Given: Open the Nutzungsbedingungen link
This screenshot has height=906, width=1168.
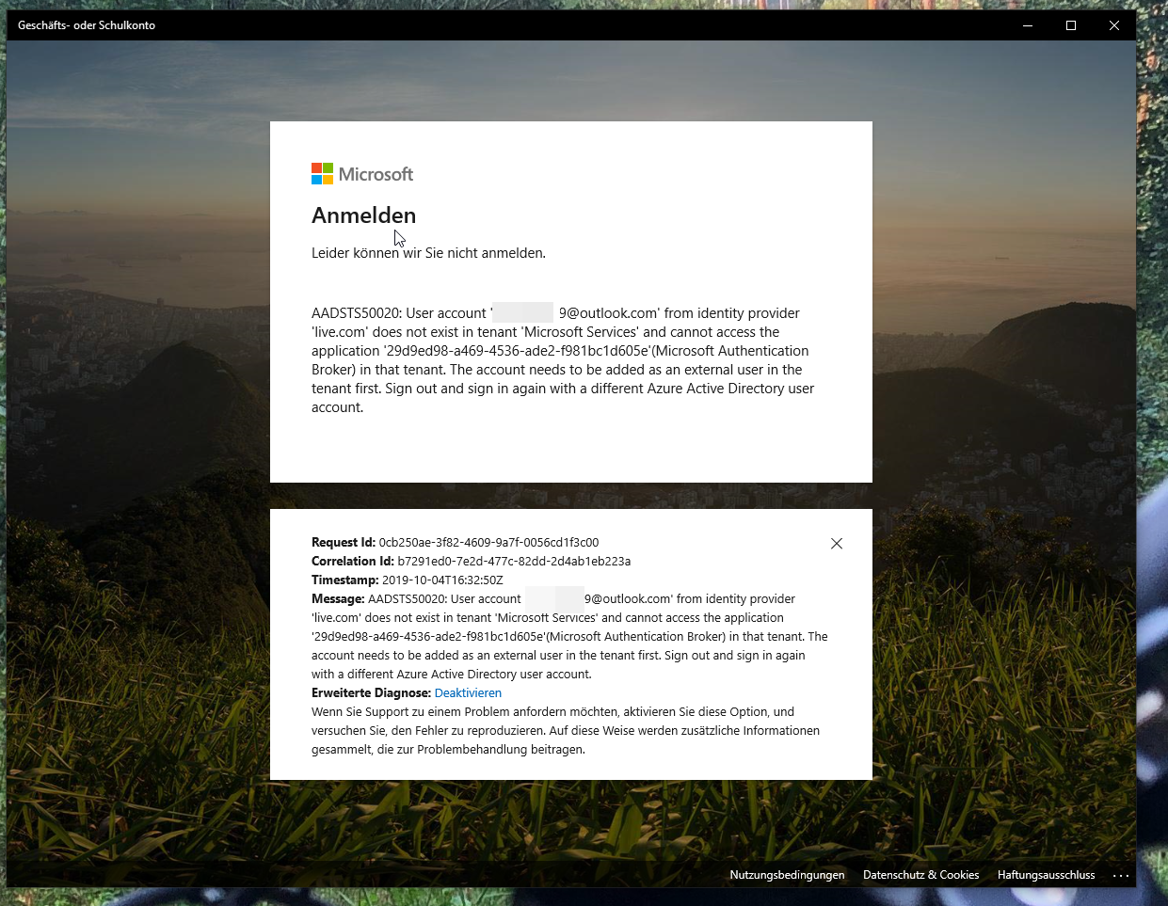Looking at the screenshot, I should click(787, 875).
